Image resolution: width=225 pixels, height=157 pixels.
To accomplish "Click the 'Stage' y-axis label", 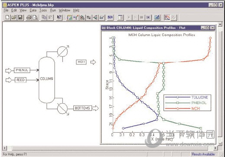I will [x=107, y=85].
